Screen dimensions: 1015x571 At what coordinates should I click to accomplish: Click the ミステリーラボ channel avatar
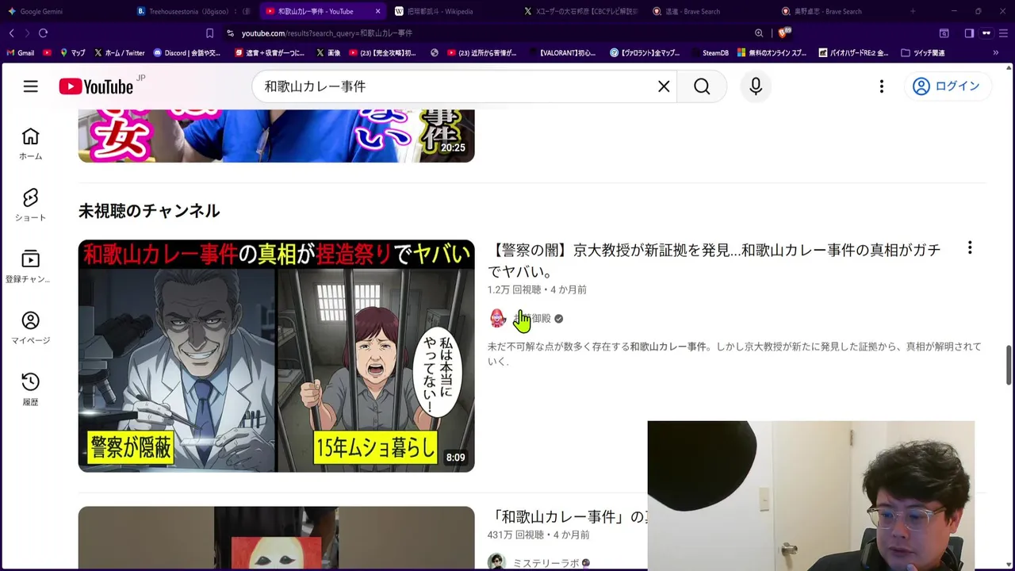[497, 562]
